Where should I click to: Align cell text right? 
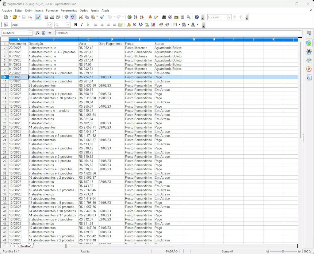click(108, 25)
